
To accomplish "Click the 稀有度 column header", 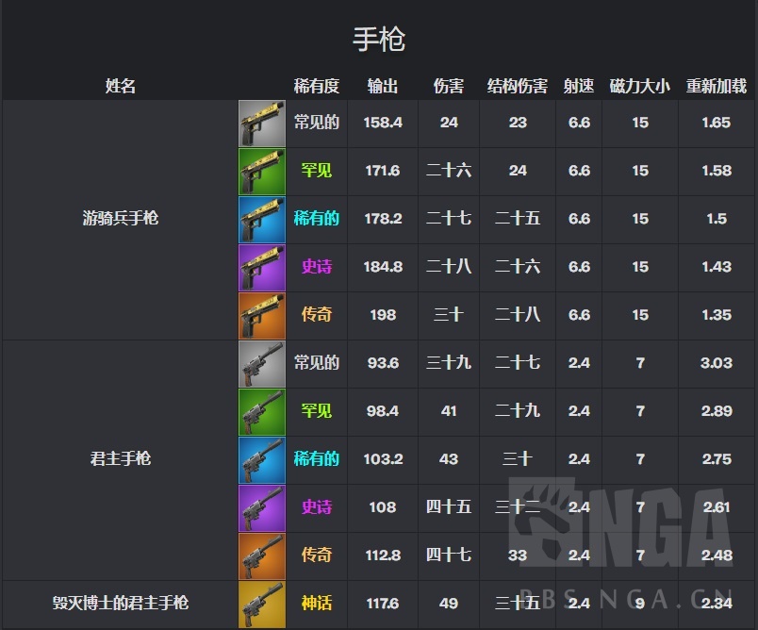I will [316, 86].
